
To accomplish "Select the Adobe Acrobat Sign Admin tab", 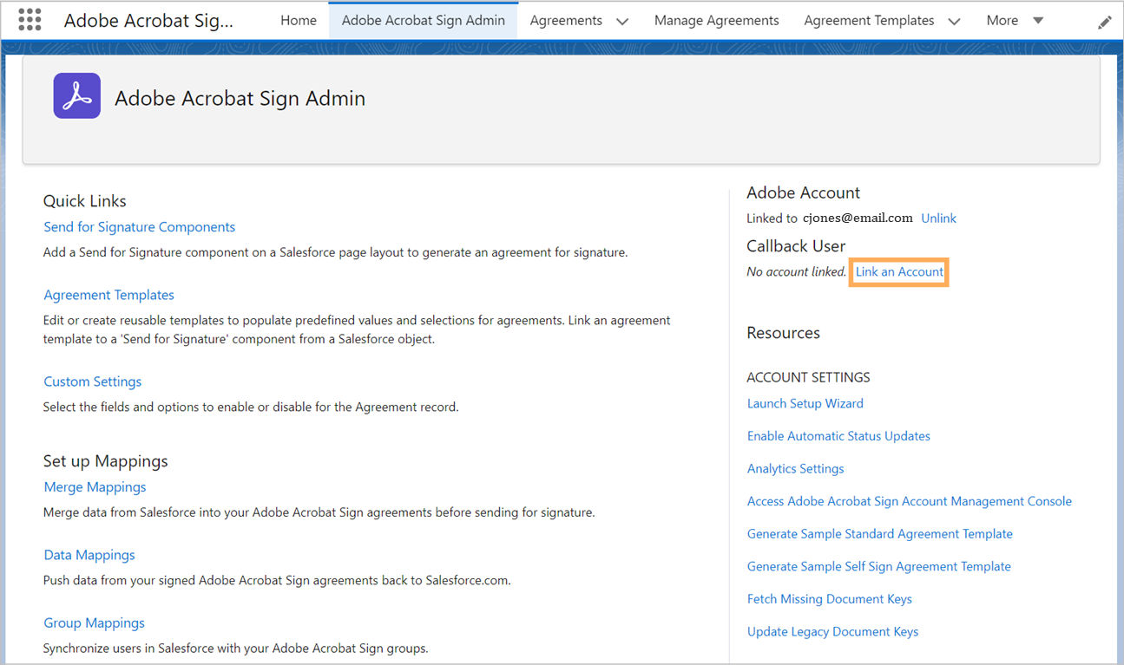I will pyautogui.click(x=424, y=20).
